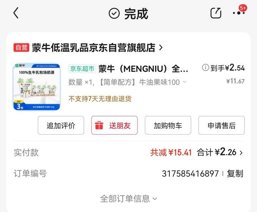Open the three-dot more menu
The width and height of the screenshot is (257, 212).
239,13
